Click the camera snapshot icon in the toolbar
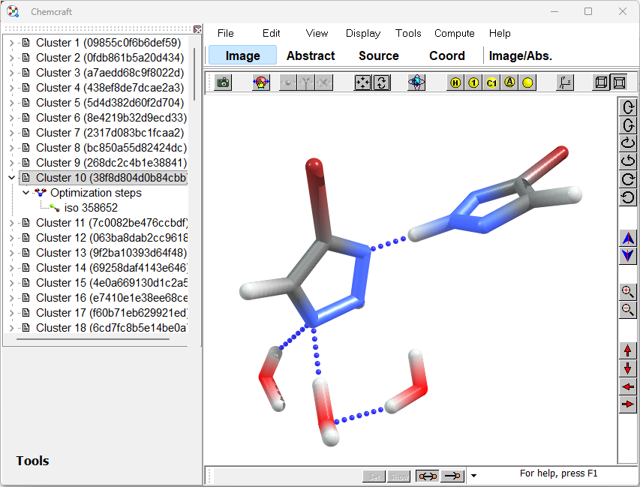This screenshot has width=640, height=487. click(x=223, y=83)
